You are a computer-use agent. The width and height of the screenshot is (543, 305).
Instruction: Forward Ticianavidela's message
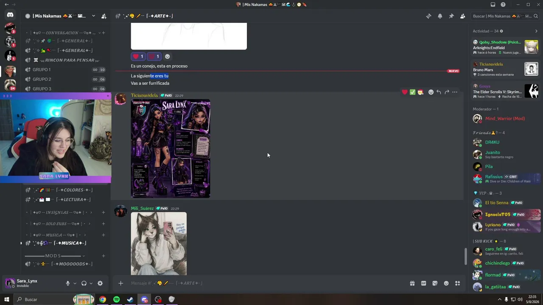click(x=447, y=92)
